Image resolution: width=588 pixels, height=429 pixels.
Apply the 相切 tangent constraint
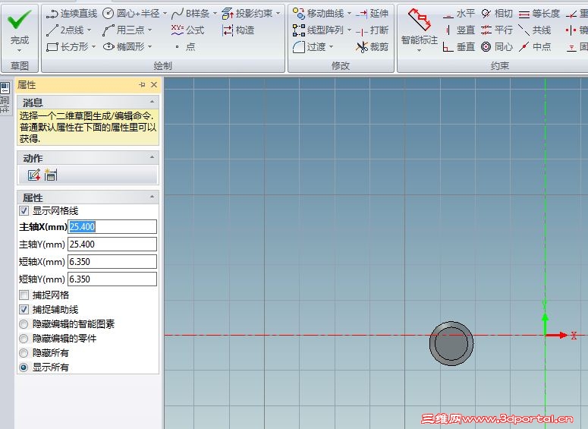pos(496,14)
